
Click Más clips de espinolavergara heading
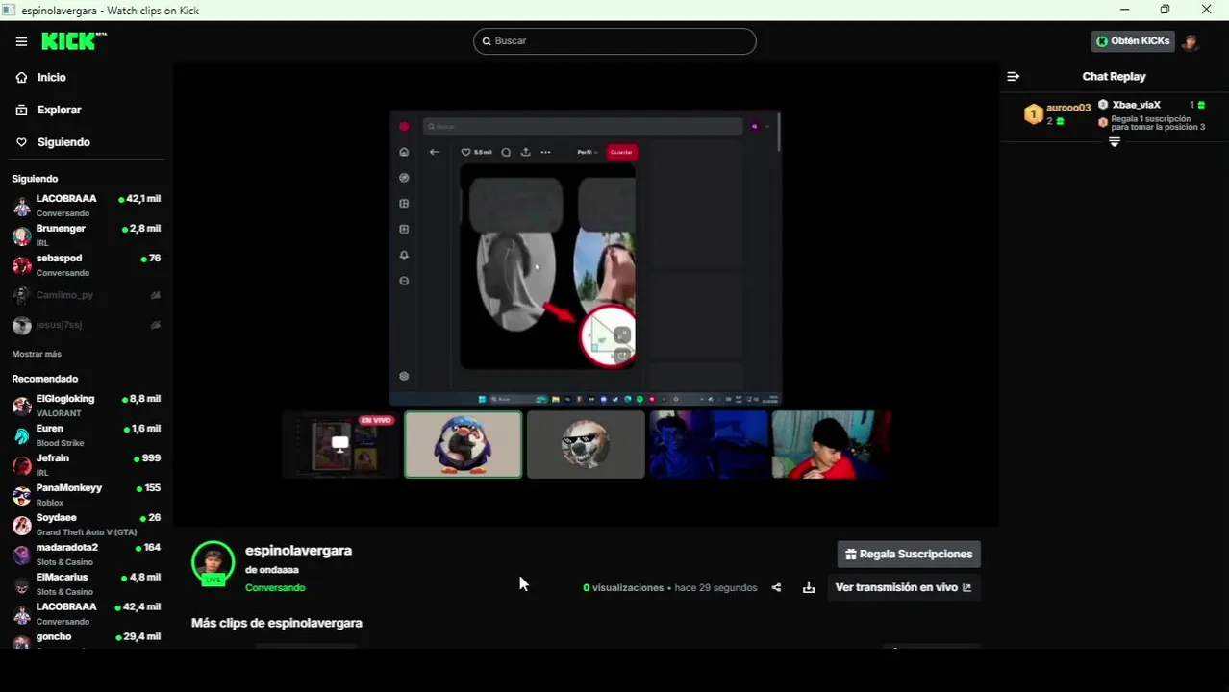click(277, 623)
